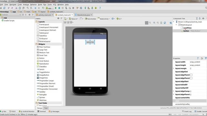This screenshot has width=207, height=116.
Task: Toggle first layout:alignParent checkbox
Action: pos(191,75)
